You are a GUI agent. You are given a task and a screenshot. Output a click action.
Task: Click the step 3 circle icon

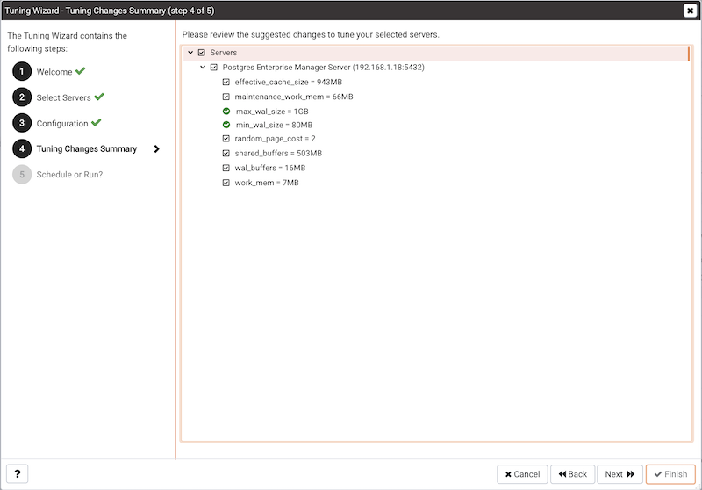tap(22, 123)
